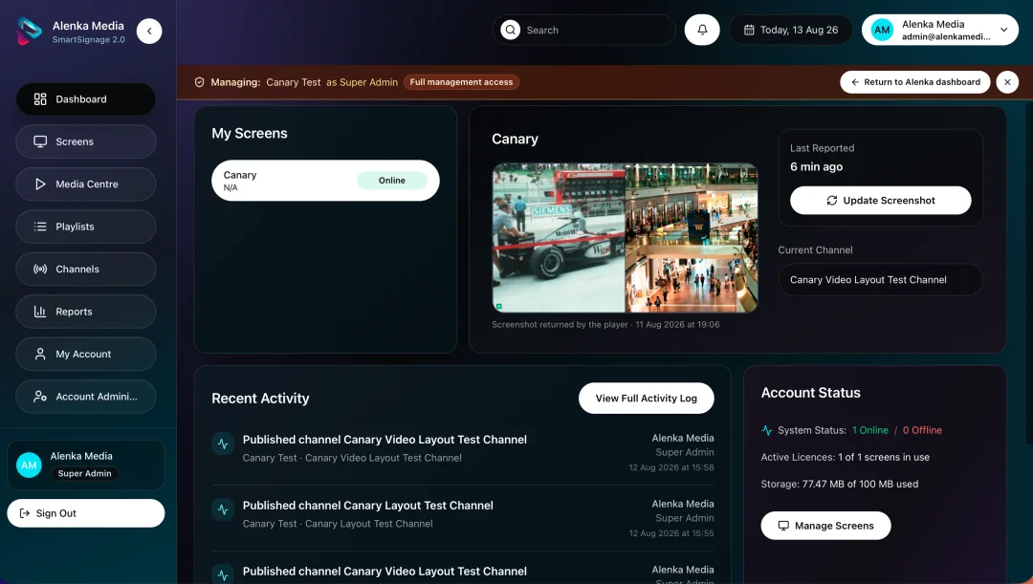This screenshot has width=1033, height=584.
Task: Click the bottom cut-off entry's activity icon
Action: [x=223, y=574]
